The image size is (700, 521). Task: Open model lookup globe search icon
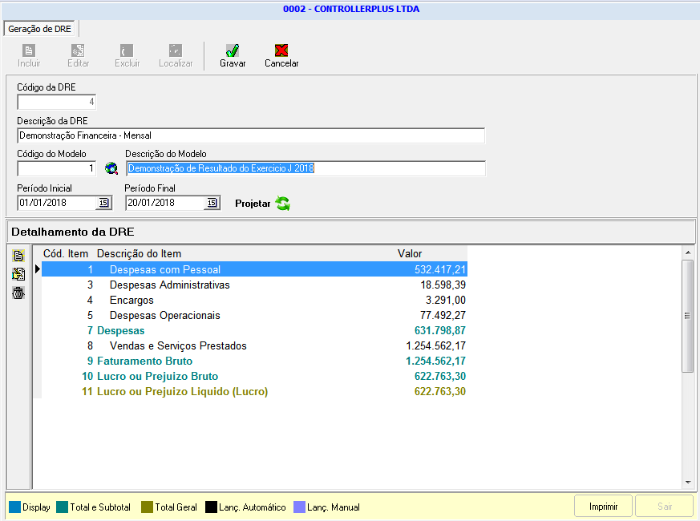pyautogui.click(x=111, y=168)
